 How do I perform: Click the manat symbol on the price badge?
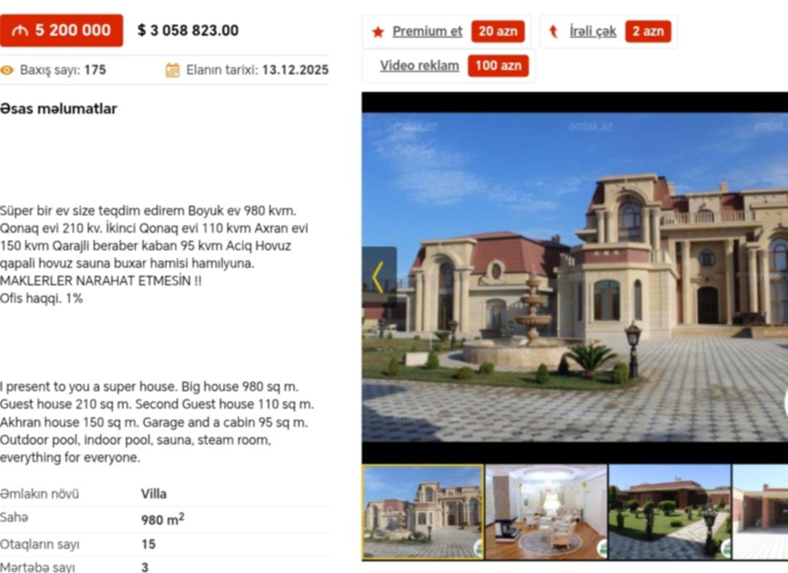coord(20,31)
